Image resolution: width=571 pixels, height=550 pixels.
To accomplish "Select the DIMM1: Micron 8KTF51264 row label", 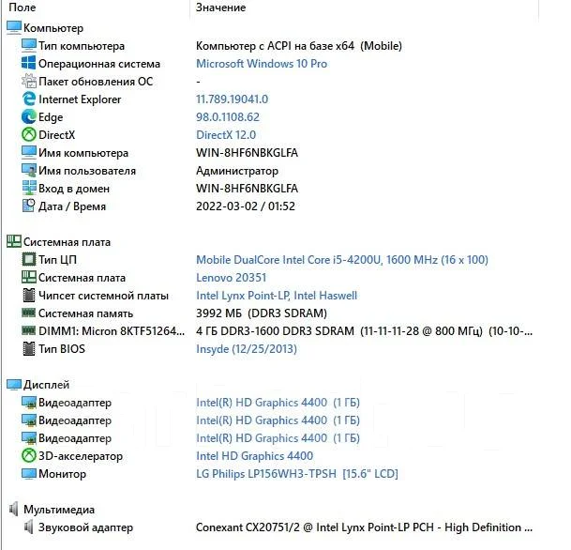I will click(112, 331).
